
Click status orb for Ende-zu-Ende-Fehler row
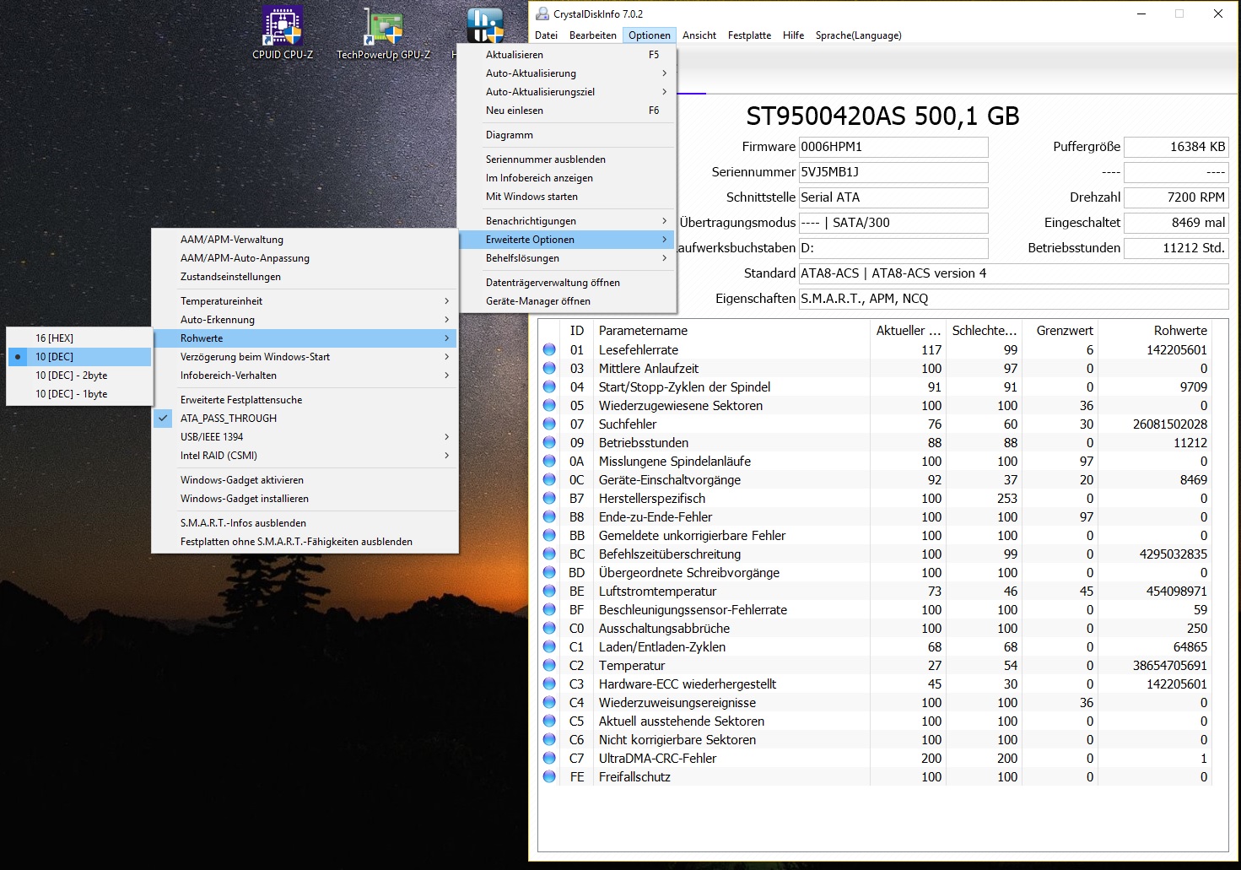click(549, 516)
